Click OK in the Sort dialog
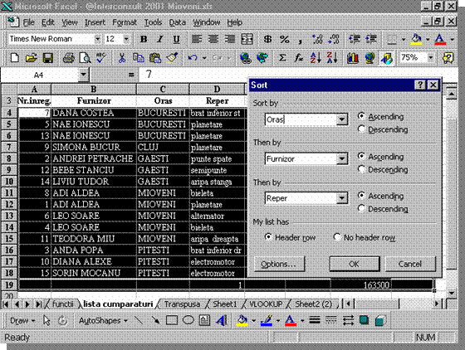465x350 pixels. 355,264
